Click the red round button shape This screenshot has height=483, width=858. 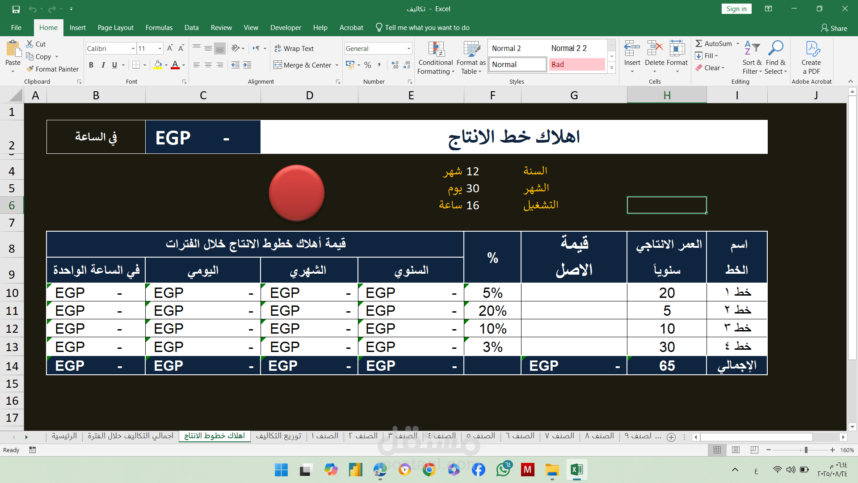297,193
